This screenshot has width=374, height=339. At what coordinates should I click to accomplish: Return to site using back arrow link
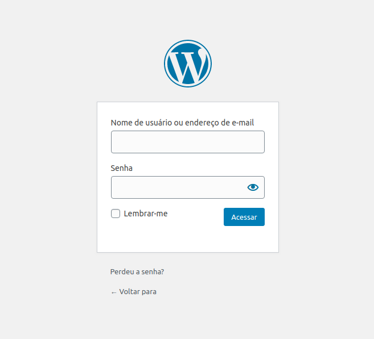134,292
